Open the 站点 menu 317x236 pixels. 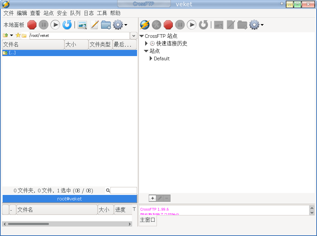pyautogui.click(x=49, y=13)
